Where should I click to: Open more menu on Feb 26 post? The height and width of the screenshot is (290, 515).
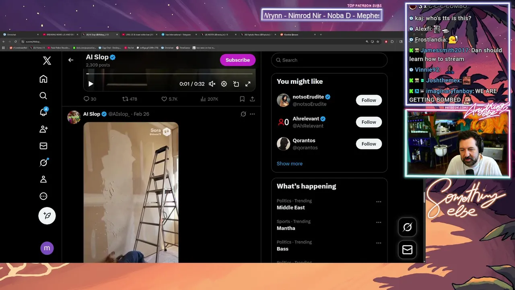252,114
